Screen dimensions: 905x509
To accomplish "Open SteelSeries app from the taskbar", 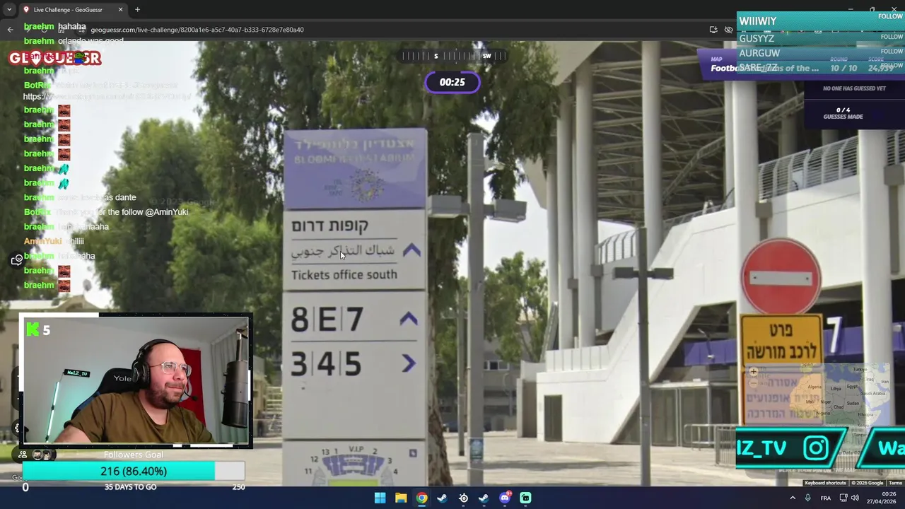I will (x=463, y=498).
